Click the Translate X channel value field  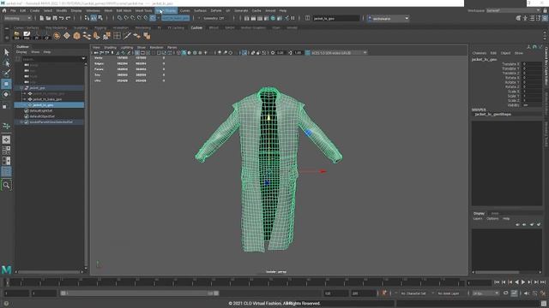tap(532, 64)
